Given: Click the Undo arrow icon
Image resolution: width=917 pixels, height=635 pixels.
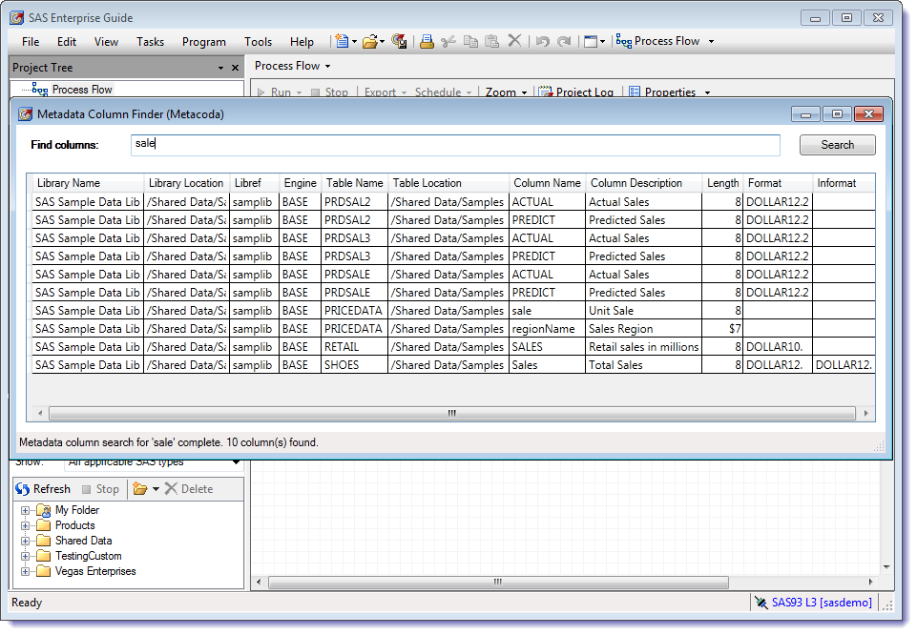Looking at the screenshot, I should click(543, 42).
